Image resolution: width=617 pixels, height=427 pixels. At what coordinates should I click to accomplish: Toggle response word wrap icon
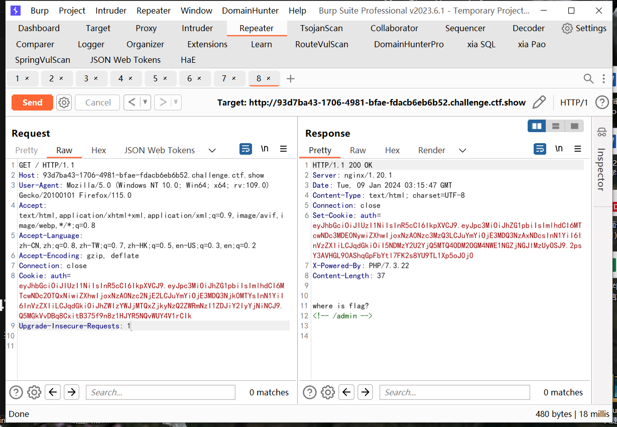540,149
